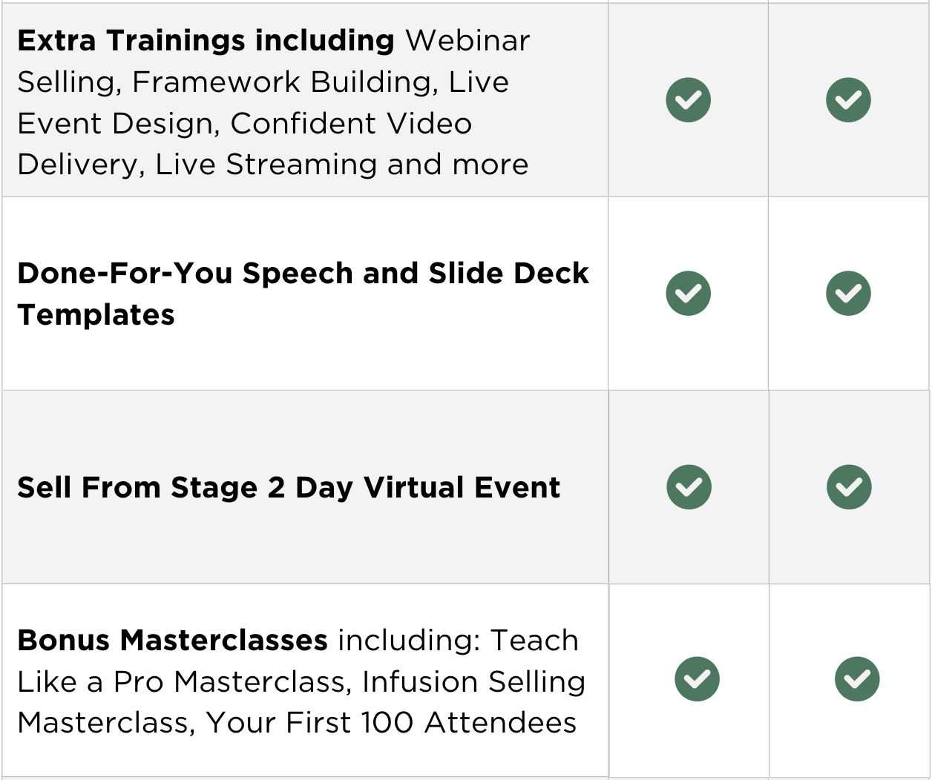
Task: Click 'Like a Pro Masterclass, Infusion Selling' line
Action: [x=301, y=681]
